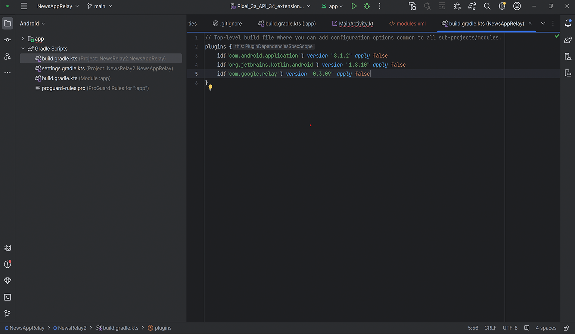Image resolution: width=575 pixels, height=334 pixels.
Task: Select build.gradle.kts (NewsAppRelay) tab
Action: coord(487,23)
